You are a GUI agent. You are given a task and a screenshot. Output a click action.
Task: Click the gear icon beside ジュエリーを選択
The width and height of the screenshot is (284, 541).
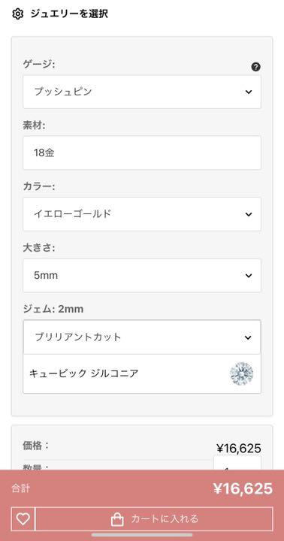17,14
